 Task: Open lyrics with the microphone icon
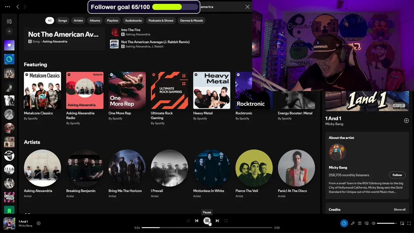[353, 223]
